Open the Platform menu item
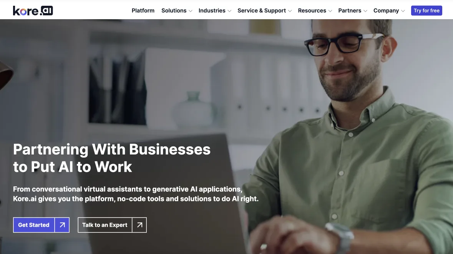 coord(143,11)
